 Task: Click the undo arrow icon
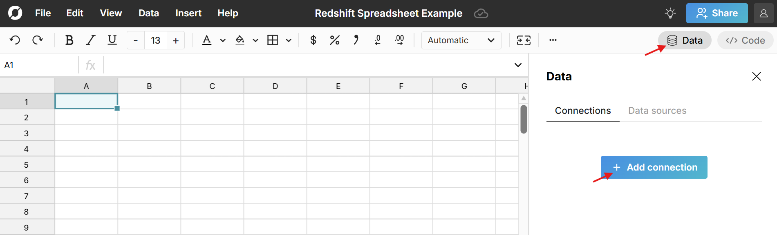[15, 40]
